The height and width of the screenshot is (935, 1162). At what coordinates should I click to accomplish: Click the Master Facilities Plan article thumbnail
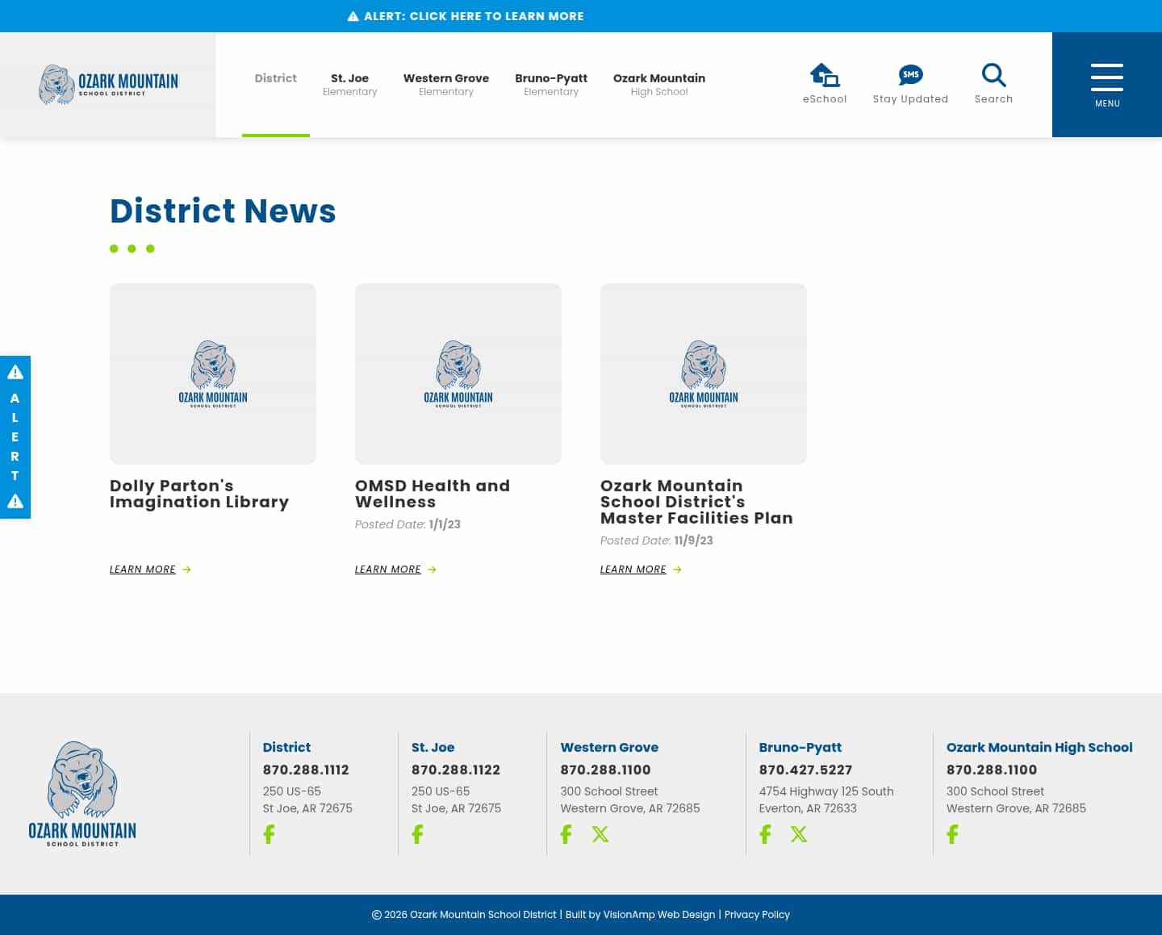[x=703, y=374]
